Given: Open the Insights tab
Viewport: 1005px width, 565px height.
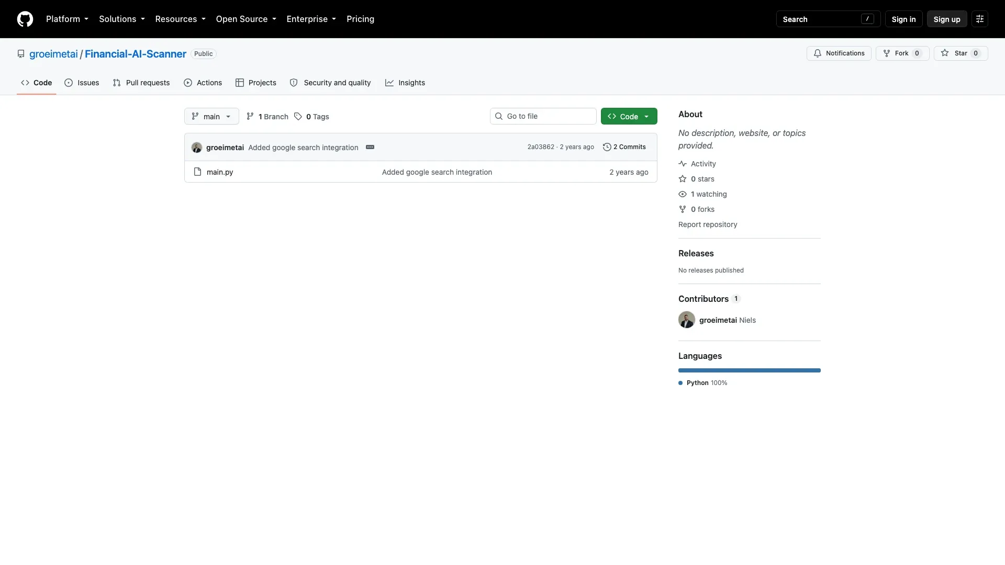Looking at the screenshot, I should [x=405, y=83].
